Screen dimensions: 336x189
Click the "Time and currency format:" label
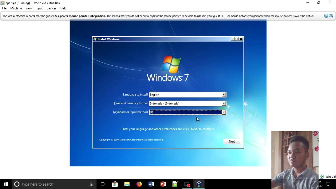[x=131, y=103]
